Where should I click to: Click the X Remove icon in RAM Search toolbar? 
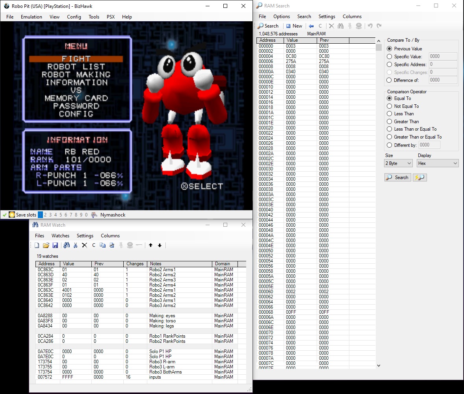[x=331, y=26]
